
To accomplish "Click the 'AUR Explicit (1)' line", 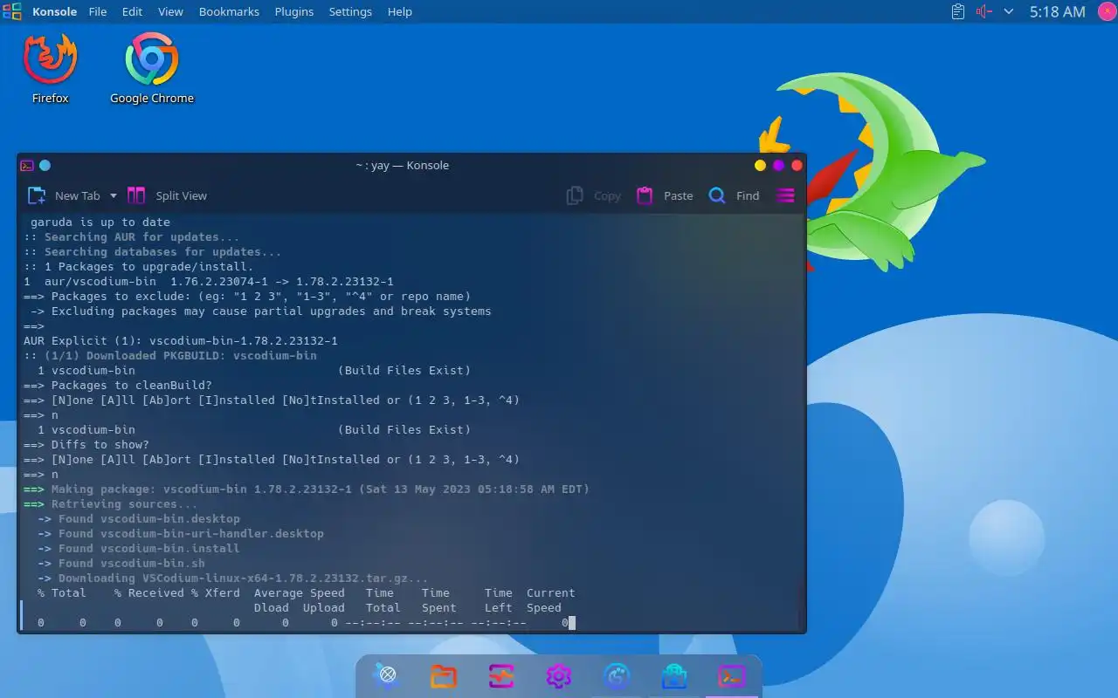I will (180, 341).
